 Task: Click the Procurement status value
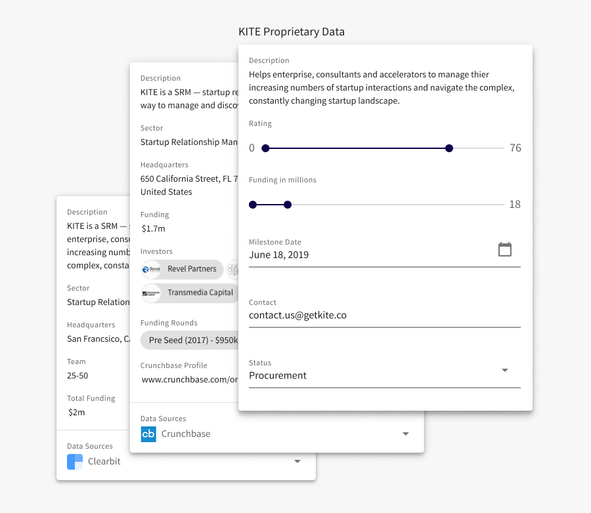(278, 375)
